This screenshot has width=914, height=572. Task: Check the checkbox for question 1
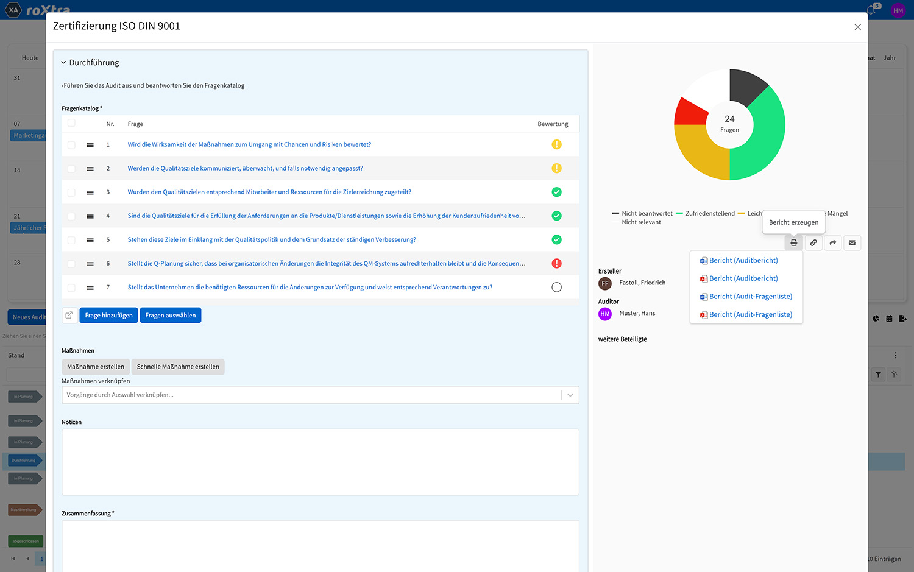coord(71,144)
